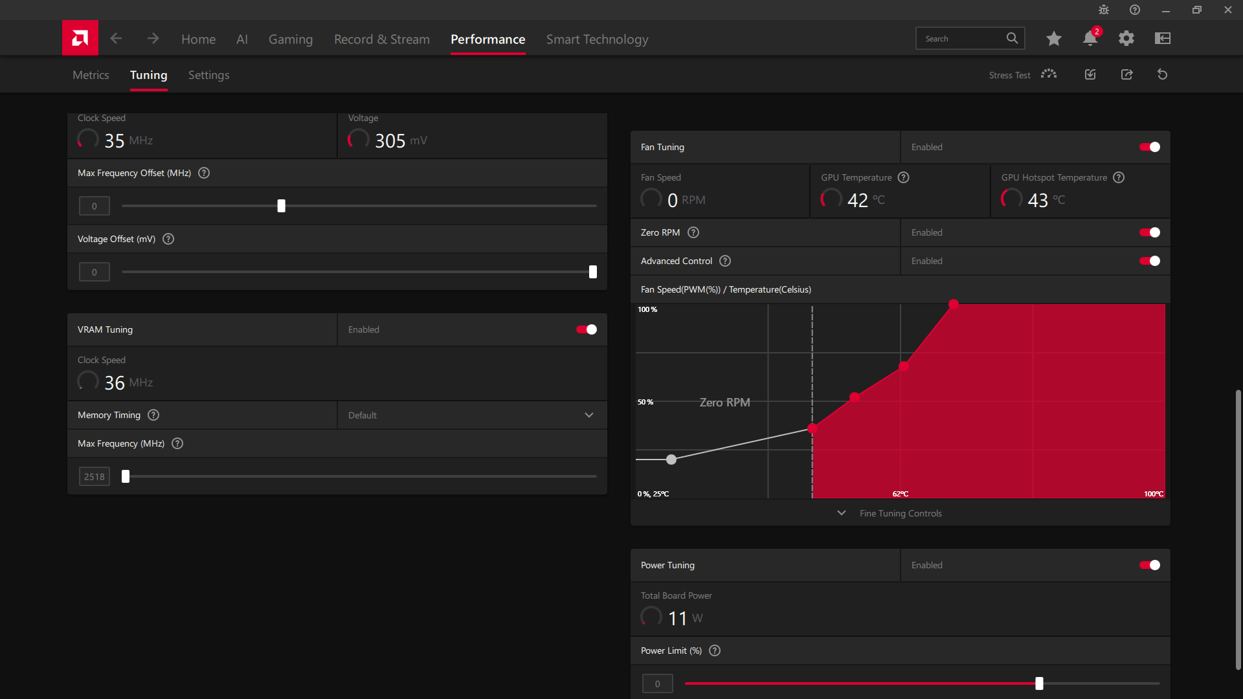
Task: Open the Memory Timing dropdown
Action: [588, 415]
